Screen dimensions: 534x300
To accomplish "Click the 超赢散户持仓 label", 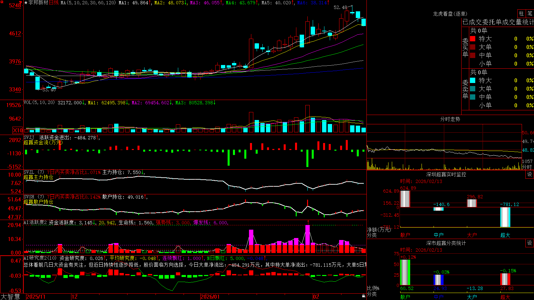I will pos(38,202).
